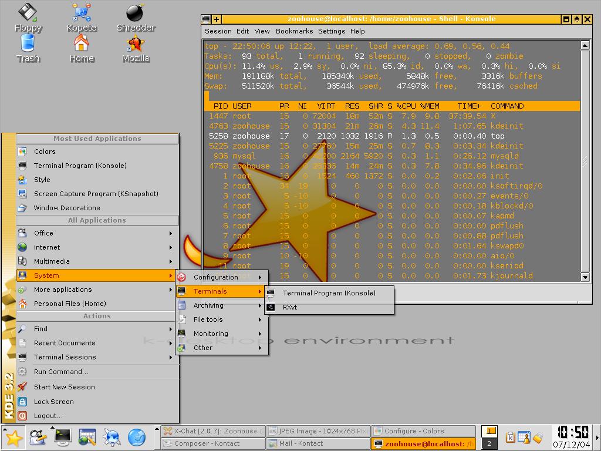601x451 pixels.
Task: Switch to Mail - Kontact taskbar entry
Action: pyautogui.click(x=318, y=444)
